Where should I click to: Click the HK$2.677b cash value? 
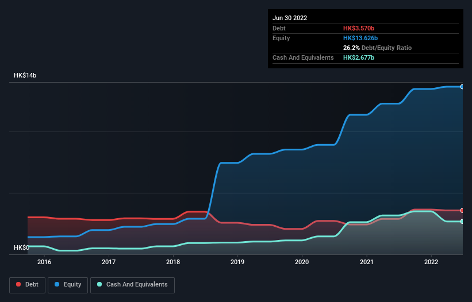click(359, 57)
